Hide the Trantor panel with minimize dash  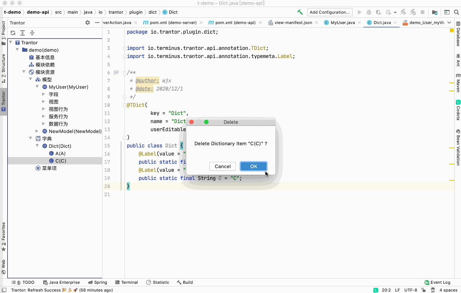coord(97,23)
